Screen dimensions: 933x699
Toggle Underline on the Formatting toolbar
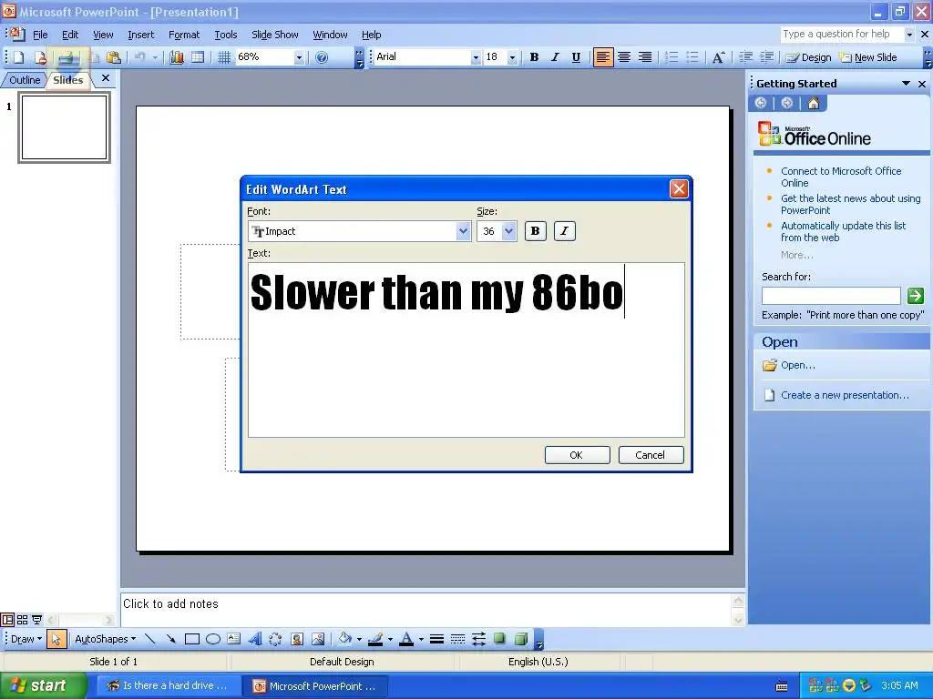[576, 57]
